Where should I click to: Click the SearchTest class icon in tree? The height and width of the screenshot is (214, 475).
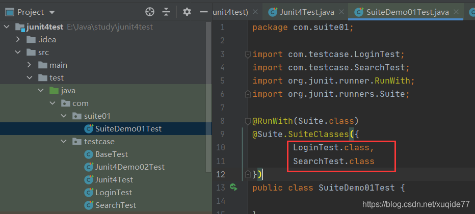pyautogui.click(x=89, y=205)
